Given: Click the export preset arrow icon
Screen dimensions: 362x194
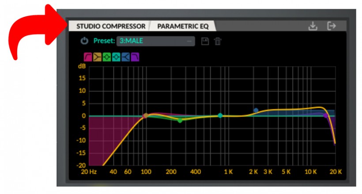Looking at the screenshot, I should 332,26.
